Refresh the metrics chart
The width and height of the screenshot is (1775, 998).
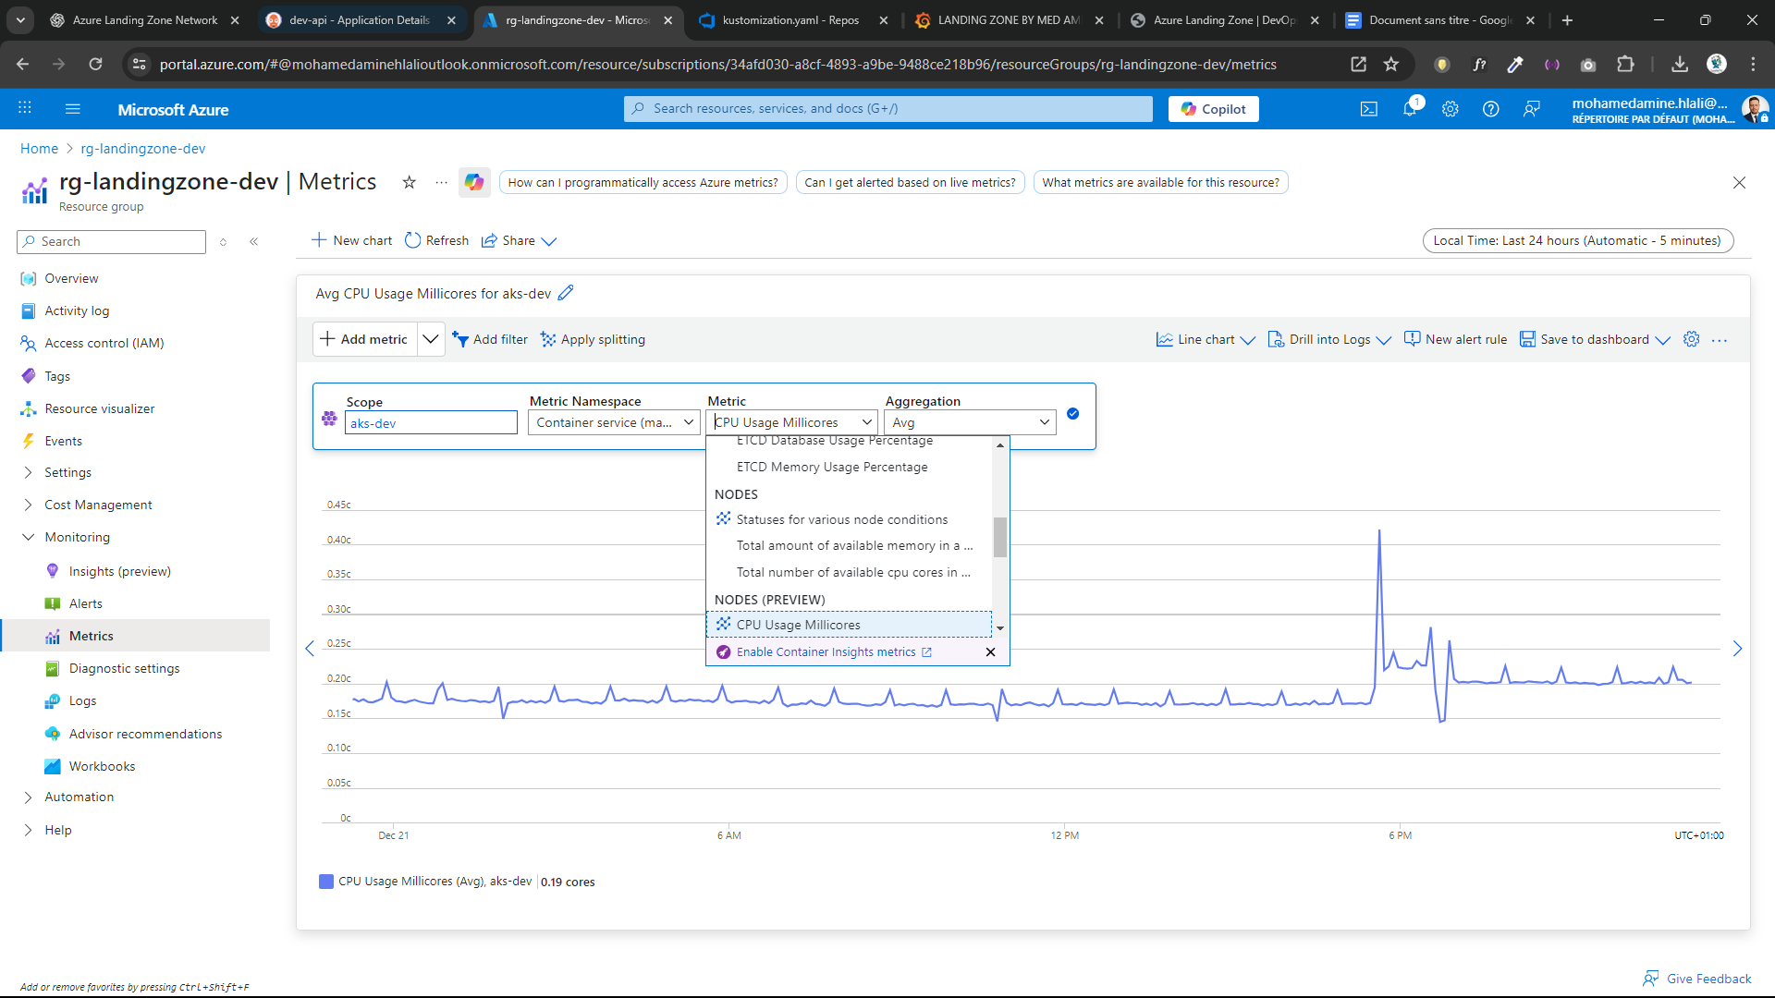point(435,240)
